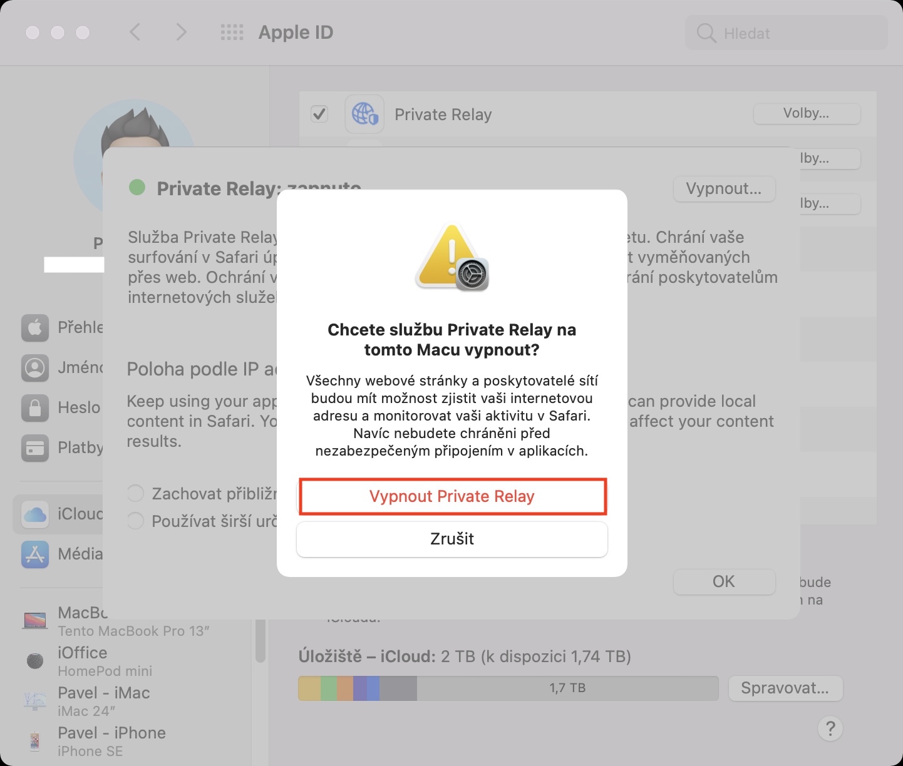Click the Apple logo overview icon
903x766 pixels.
tap(35, 328)
